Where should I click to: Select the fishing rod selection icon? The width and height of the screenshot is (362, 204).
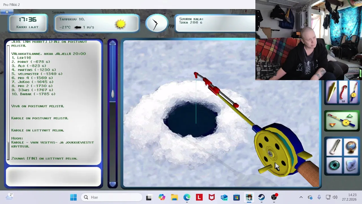354,92
